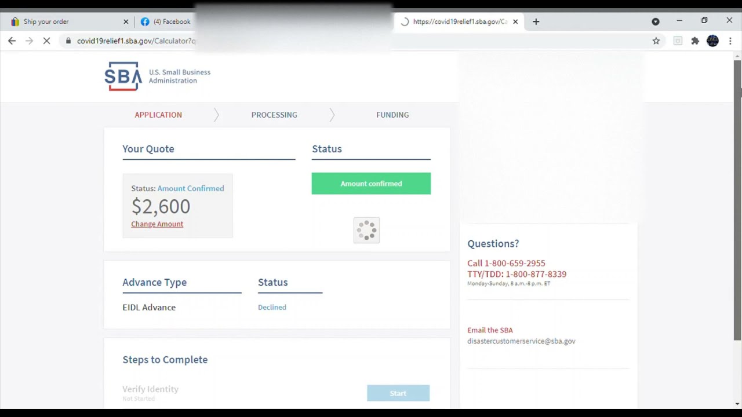Viewport: 742px width, 417px height.
Task: Click the TTY/TDD 1-800-877-8339 number
Action: tap(517, 274)
